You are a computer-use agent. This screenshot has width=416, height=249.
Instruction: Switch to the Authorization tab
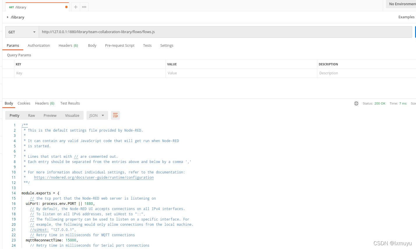coord(39,46)
